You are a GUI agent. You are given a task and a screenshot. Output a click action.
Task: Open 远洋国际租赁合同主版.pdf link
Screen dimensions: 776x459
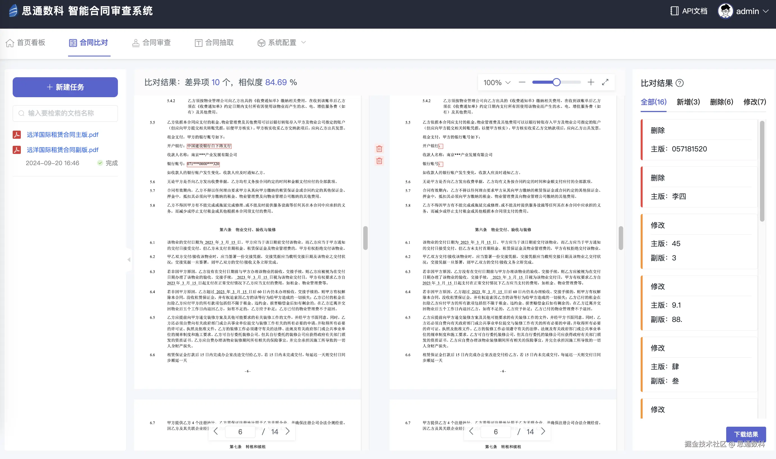(x=62, y=135)
